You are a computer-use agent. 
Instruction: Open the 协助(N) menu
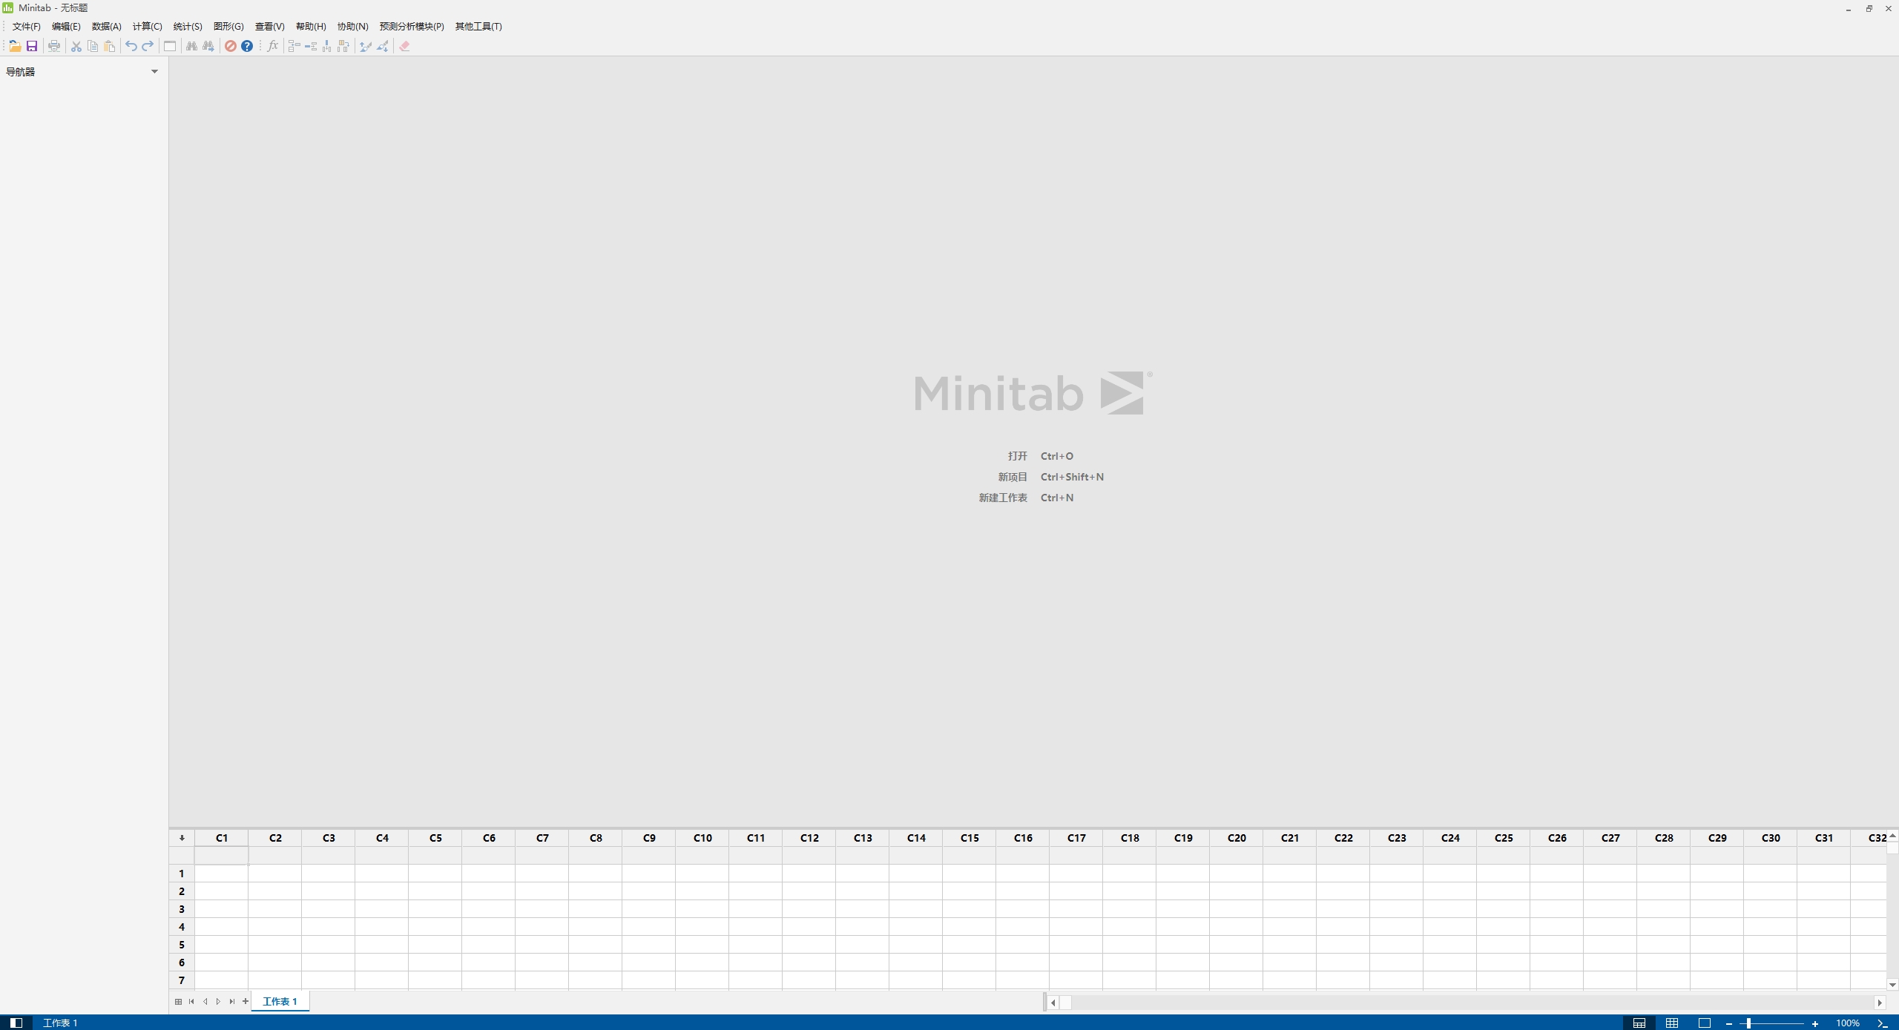(x=352, y=27)
